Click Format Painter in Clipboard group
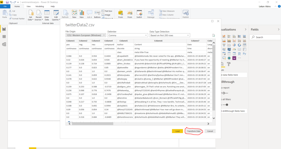 tap(17, 18)
